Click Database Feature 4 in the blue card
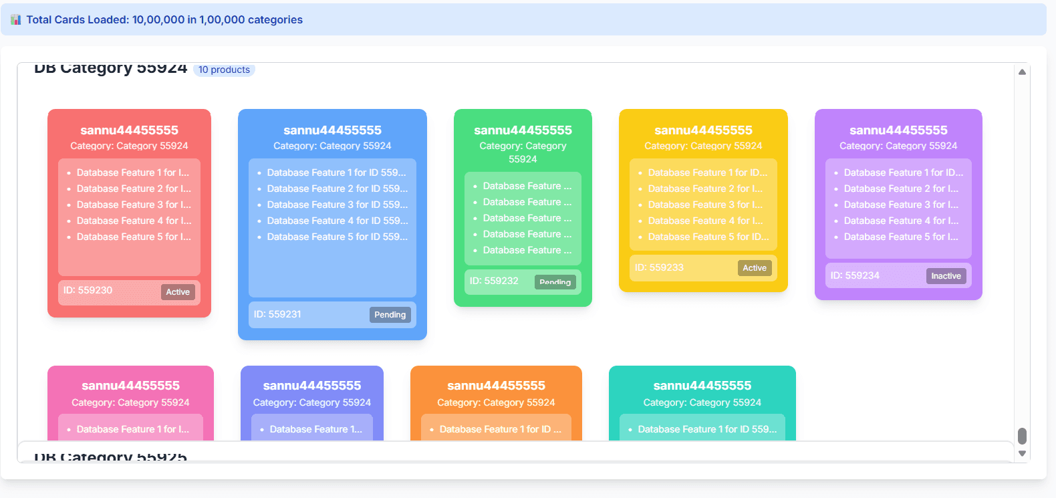This screenshot has width=1056, height=498. click(338, 221)
